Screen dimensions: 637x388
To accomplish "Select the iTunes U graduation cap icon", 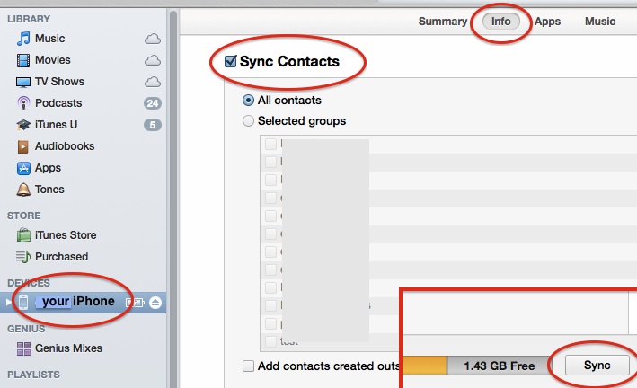I will 24,125.
